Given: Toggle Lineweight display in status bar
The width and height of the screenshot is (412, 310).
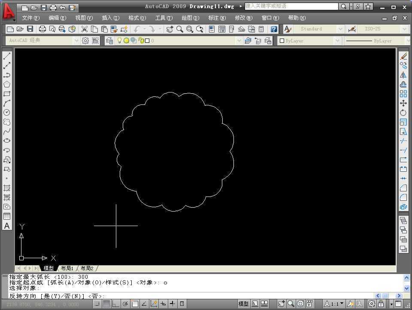Looking at the screenshot, I should pos(173,304).
